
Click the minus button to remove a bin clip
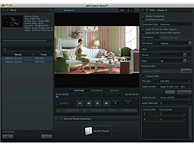coord(47,136)
